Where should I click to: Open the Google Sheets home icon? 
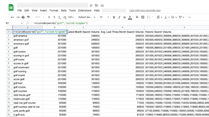pyautogui.click(x=11, y=7)
